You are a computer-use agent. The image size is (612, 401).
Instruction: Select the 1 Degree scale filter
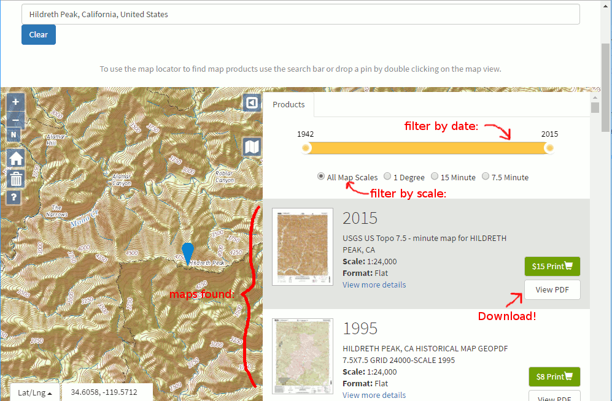click(x=387, y=177)
